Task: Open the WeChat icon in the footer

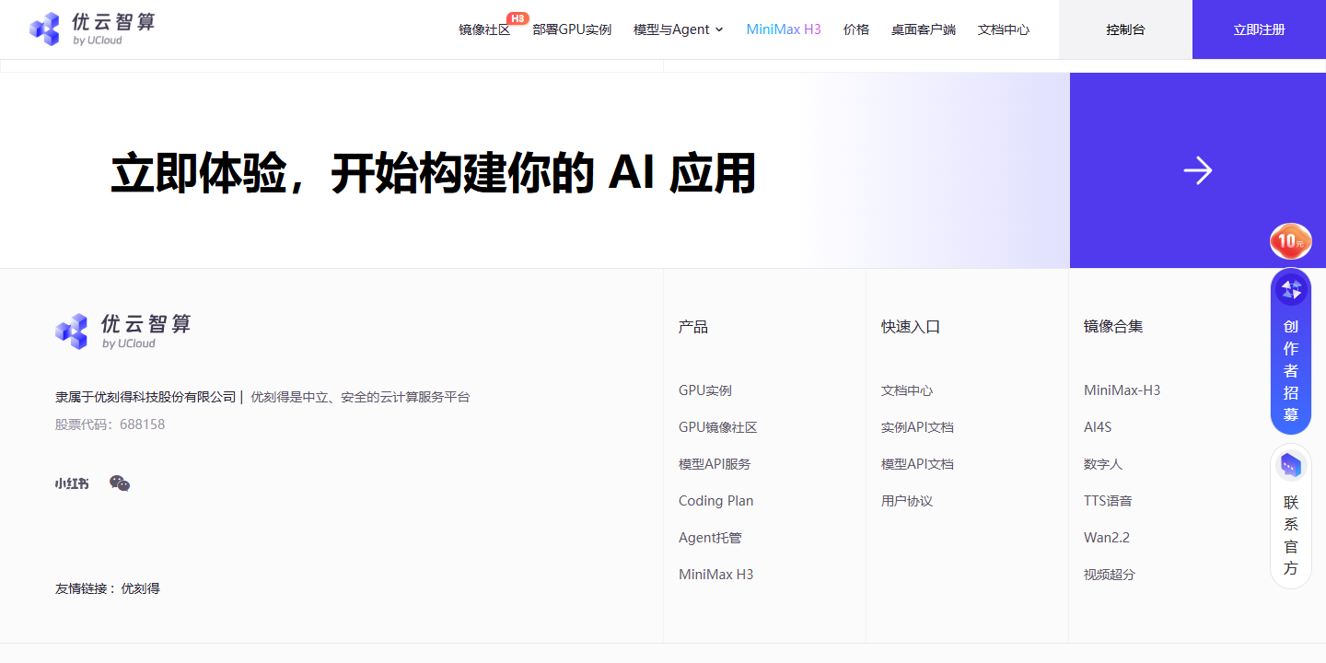Action: [x=120, y=483]
